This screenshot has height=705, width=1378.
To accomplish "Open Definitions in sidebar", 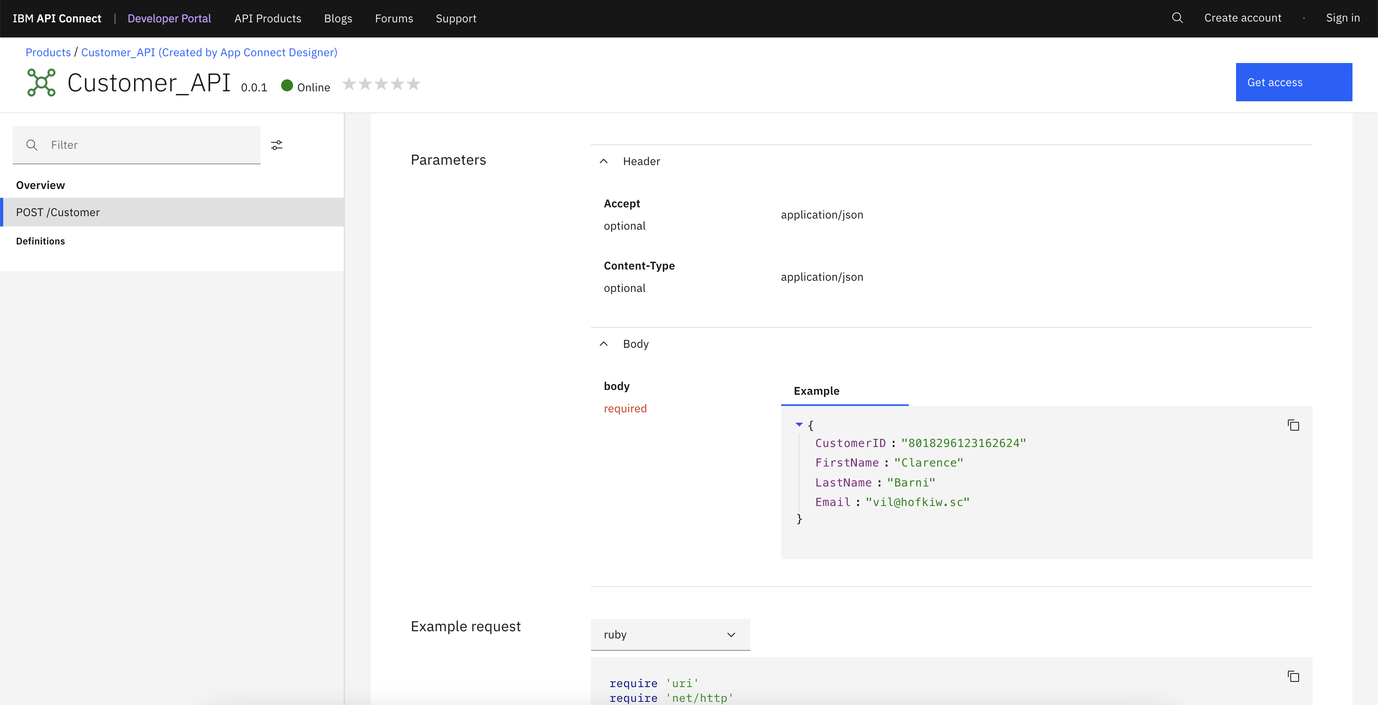I will point(41,241).
